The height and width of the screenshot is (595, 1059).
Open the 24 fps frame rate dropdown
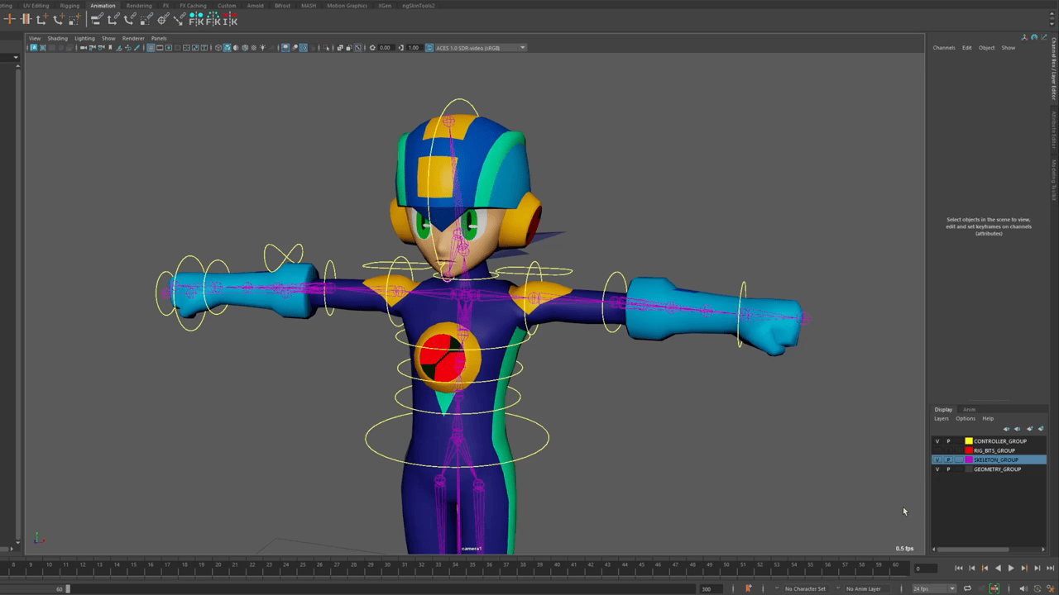point(933,588)
